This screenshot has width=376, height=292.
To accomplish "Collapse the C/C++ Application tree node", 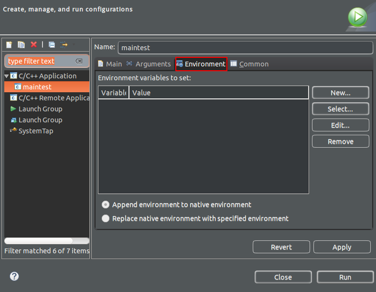I will [7, 76].
